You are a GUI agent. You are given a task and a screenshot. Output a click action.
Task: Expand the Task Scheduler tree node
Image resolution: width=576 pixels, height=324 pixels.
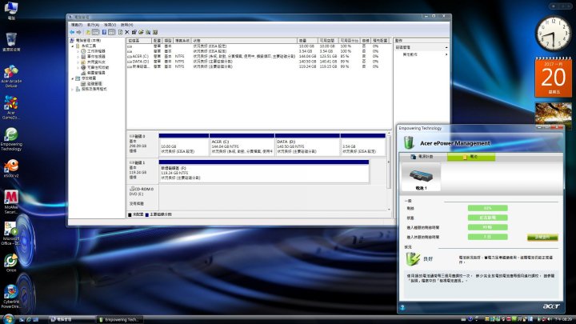pyautogui.click(x=78, y=51)
